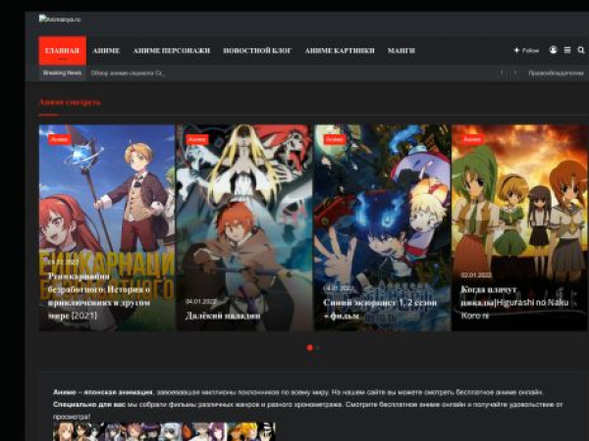This screenshot has height=441, width=589.
Task: Click date 02.01.2022 on цикады card
Action: [476, 274]
